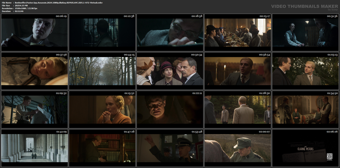Click the resolution value 1920x1080 / 23.98 fps
The image size is (340, 168).
[x=26, y=9]
